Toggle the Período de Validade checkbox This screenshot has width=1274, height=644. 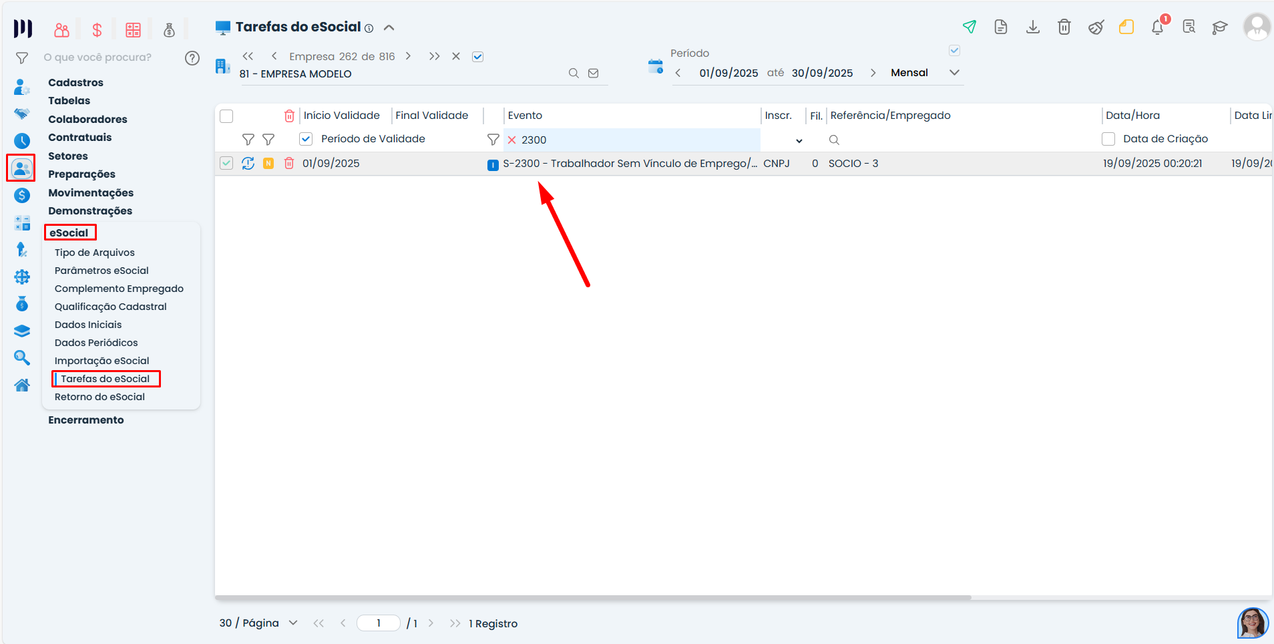tap(306, 139)
